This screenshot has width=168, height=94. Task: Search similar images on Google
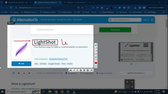[77, 70]
